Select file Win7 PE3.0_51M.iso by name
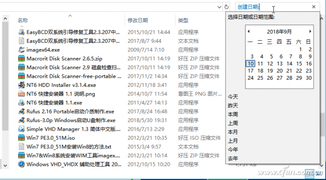 click(51, 138)
